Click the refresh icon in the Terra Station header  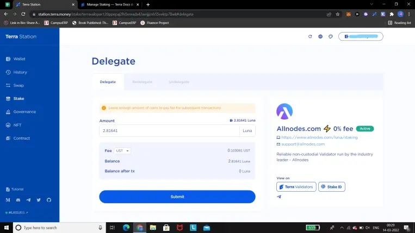click(x=310, y=36)
